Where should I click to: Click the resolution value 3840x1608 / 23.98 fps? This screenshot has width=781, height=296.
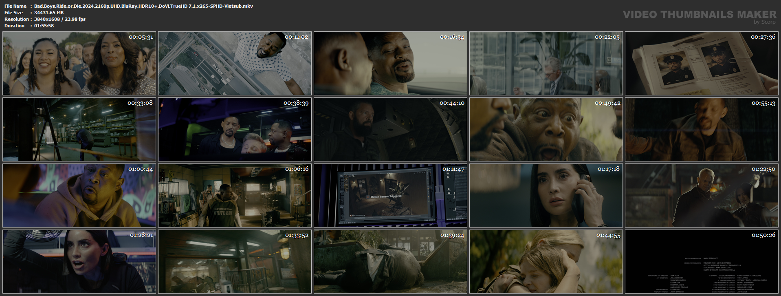click(x=60, y=19)
